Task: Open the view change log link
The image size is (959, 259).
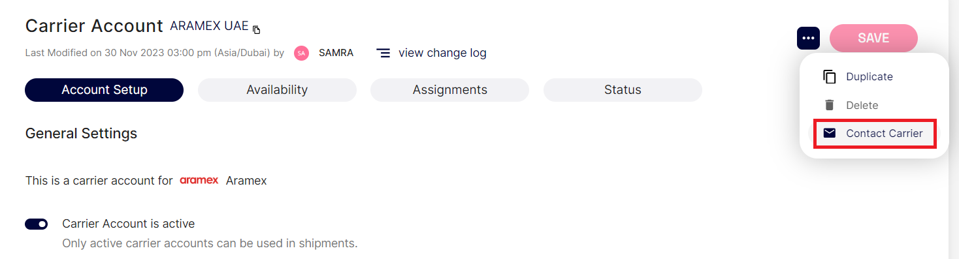Action: click(x=442, y=53)
